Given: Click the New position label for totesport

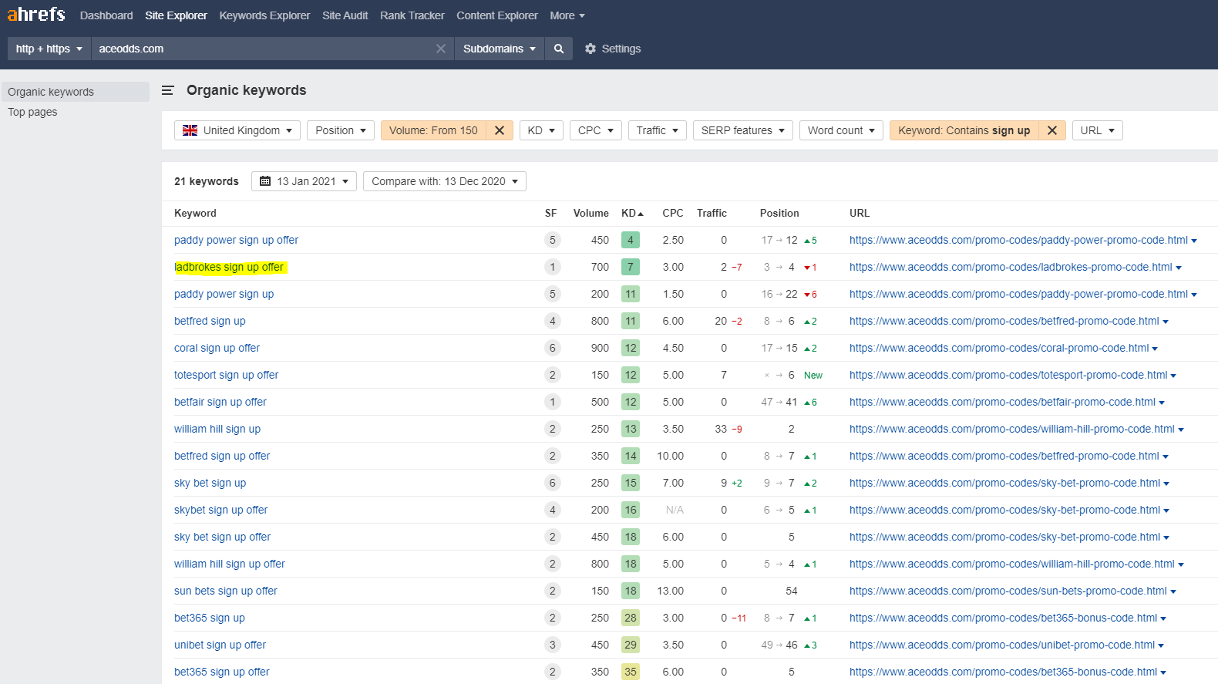Looking at the screenshot, I should tap(813, 376).
